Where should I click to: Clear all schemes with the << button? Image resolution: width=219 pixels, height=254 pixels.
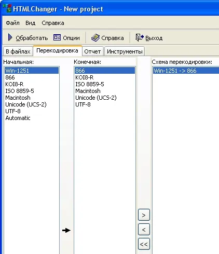tap(144, 244)
